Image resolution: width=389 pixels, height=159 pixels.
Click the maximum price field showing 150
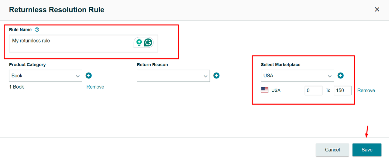[343, 90]
